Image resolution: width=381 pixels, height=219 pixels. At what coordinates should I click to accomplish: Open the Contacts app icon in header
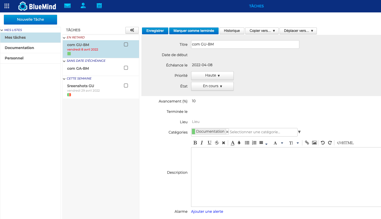click(83, 6)
